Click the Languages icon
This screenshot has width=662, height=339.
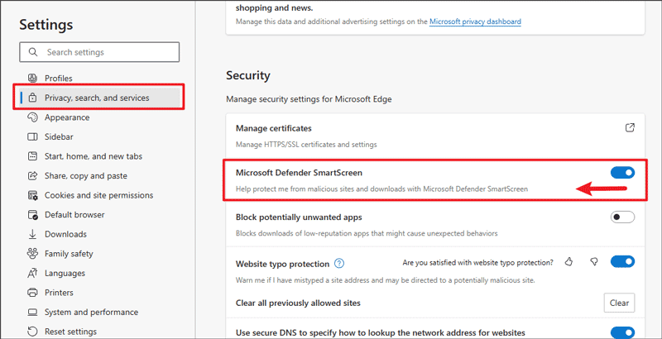[32, 273]
